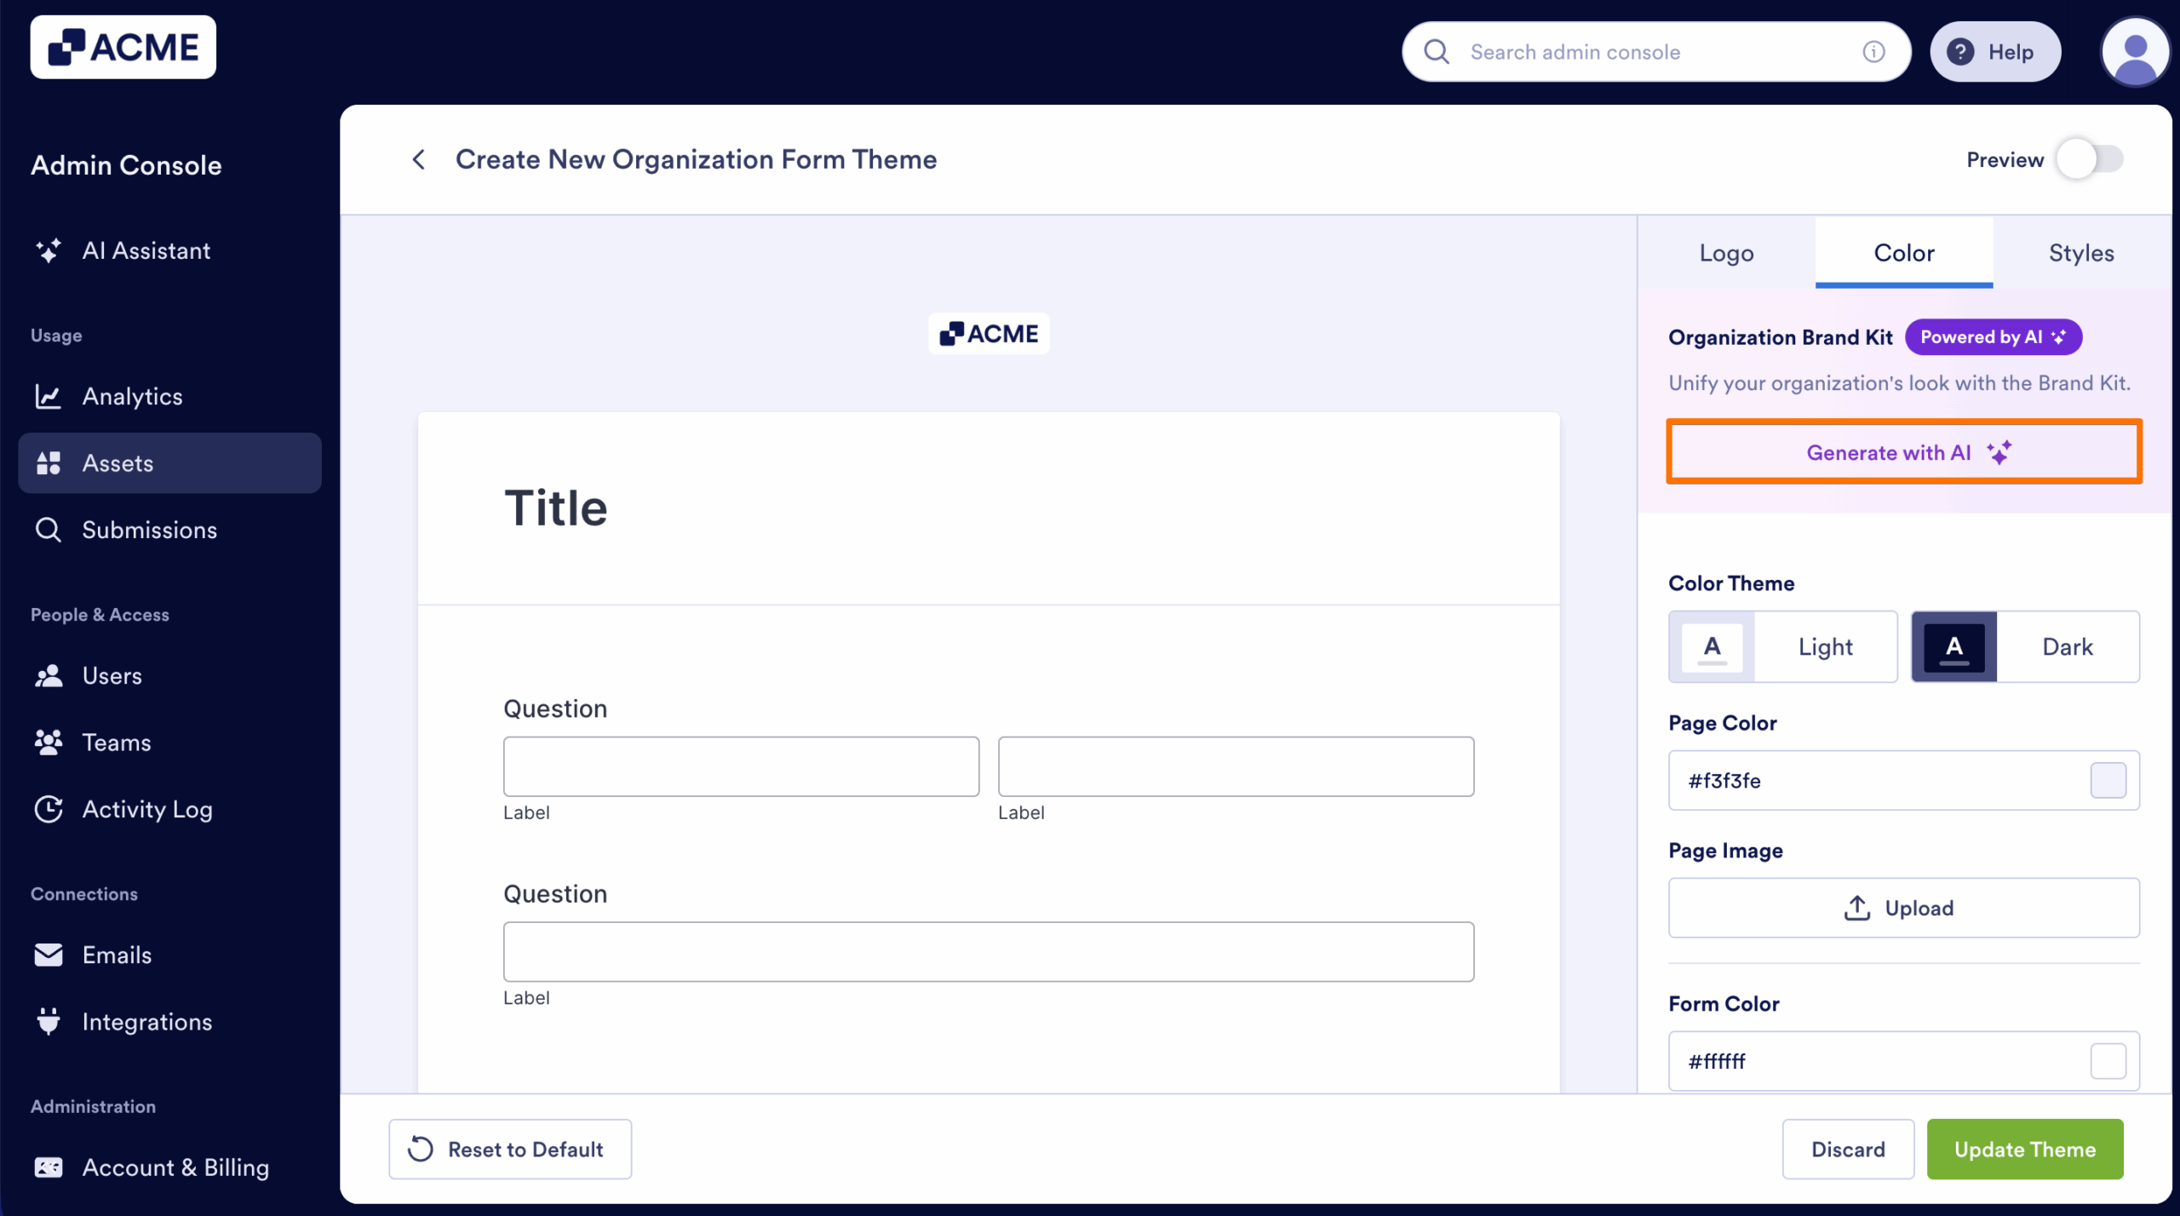The height and width of the screenshot is (1216, 2180).
Task: Open the Teams section
Action: [x=116, y=742]
